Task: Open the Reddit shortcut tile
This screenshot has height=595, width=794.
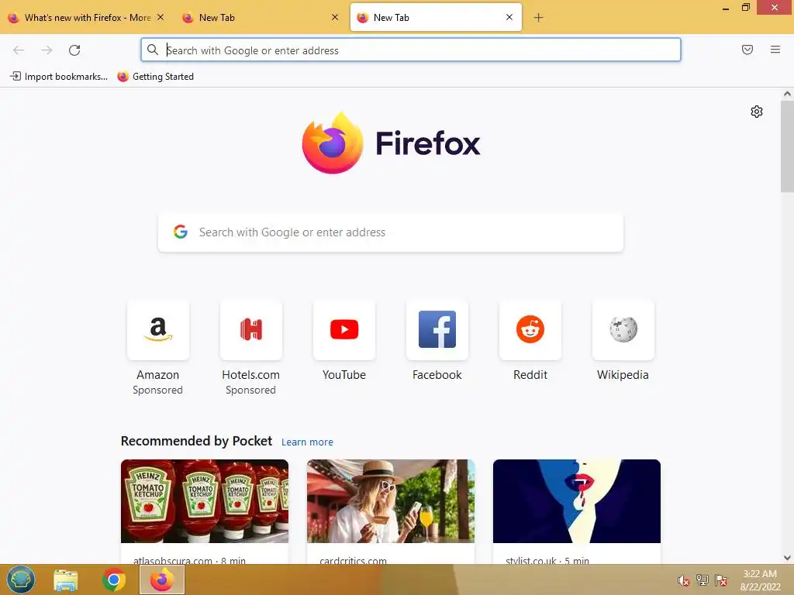Action: tap(530, 330)
